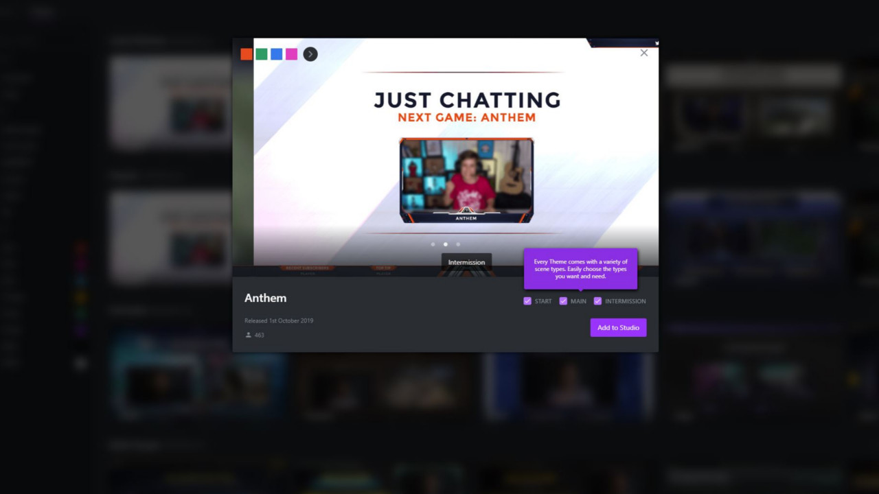Screen dimensions: 879x494
Task: Go to first preview slide dot
Action: 433,244
